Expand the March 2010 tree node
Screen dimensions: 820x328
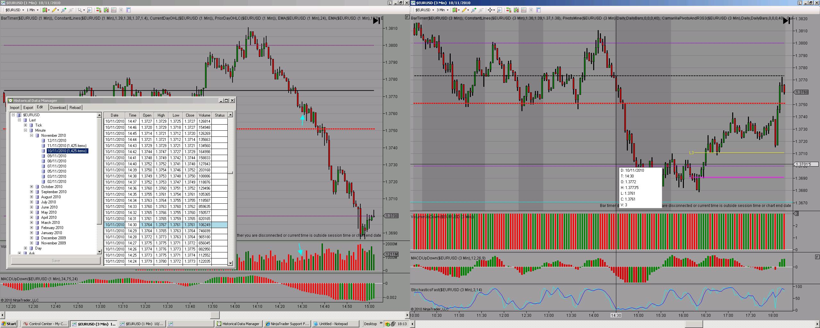tap(31, 223)
